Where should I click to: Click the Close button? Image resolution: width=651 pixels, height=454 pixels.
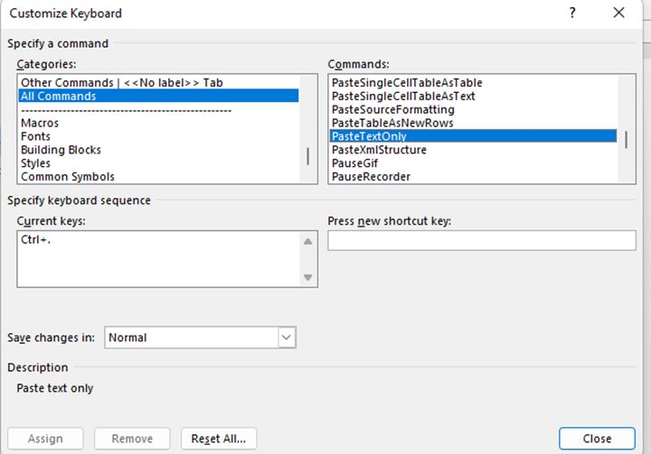(x=597, y=439)
